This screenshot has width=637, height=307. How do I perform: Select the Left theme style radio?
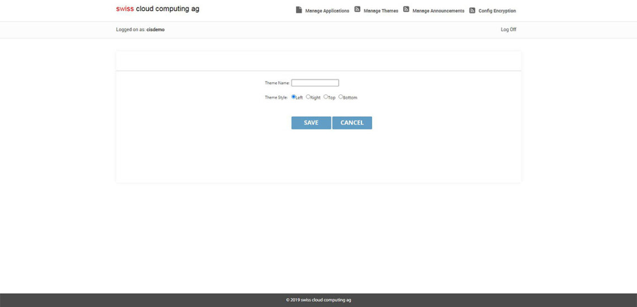pyautogui.click(x=294, y=97)
